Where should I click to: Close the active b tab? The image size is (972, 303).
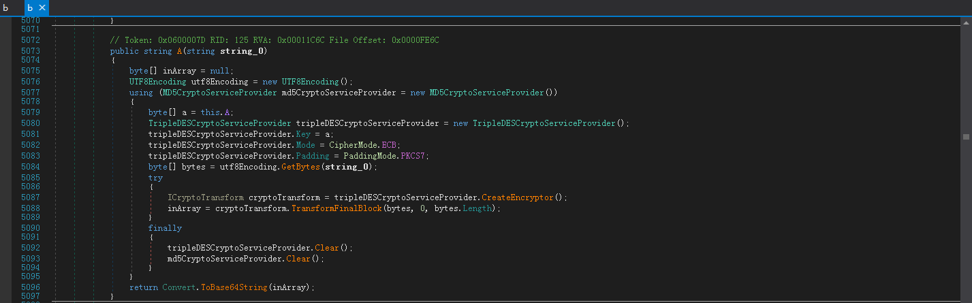coord(42,7)
